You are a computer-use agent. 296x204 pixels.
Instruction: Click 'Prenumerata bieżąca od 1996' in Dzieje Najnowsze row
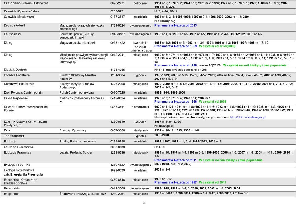pos(175,102)
